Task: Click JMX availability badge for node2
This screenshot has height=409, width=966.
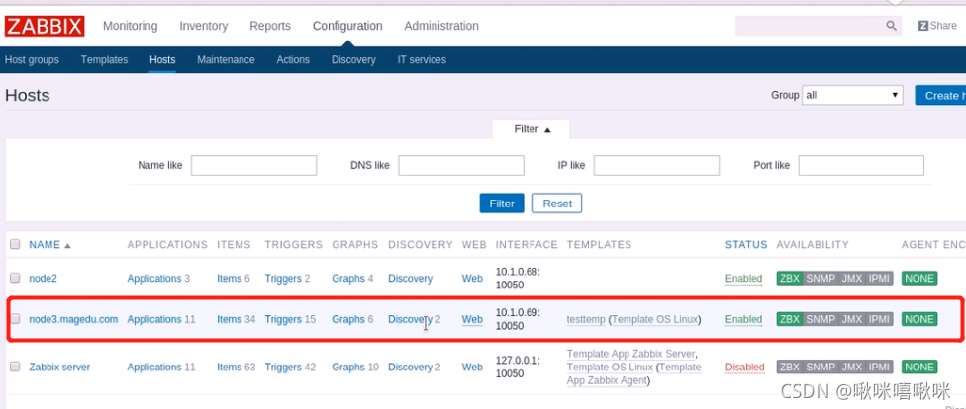Action: pyautogui.click(x=852, y=278)
